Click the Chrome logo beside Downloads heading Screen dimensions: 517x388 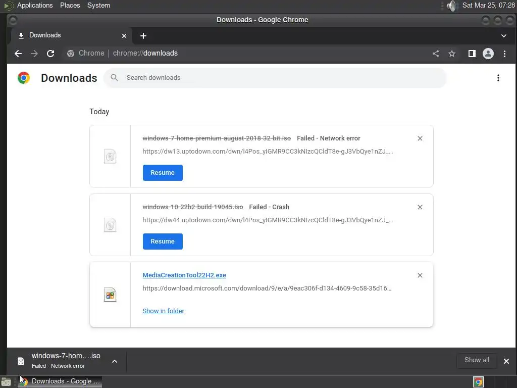(x=24, y=78)
